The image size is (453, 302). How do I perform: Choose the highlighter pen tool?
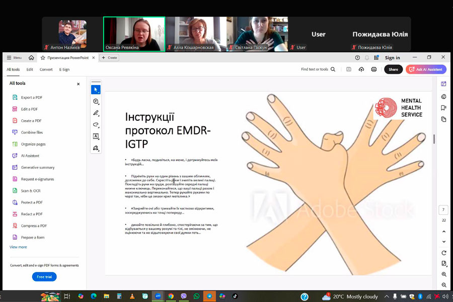(96, 113)
